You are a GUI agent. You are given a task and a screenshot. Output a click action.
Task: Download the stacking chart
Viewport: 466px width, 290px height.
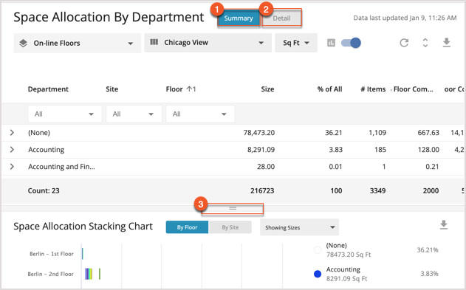pyautogui.click(x=444, y=225)
